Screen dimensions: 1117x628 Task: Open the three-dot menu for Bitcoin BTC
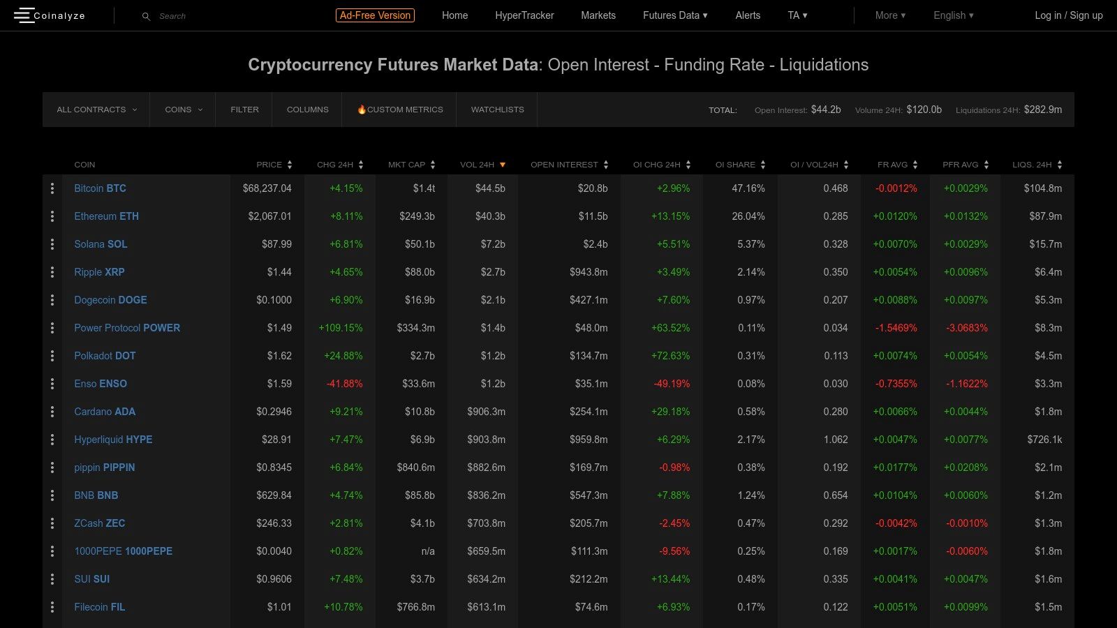52,188
